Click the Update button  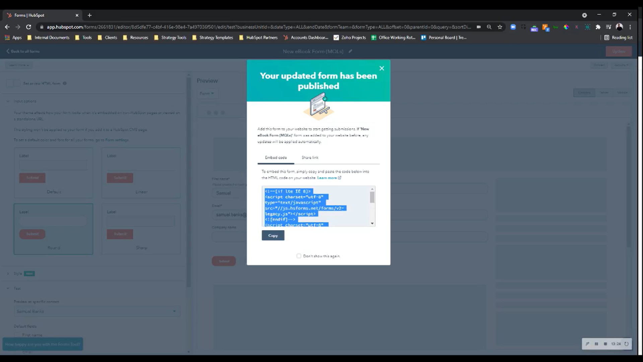tap(619, 51)
